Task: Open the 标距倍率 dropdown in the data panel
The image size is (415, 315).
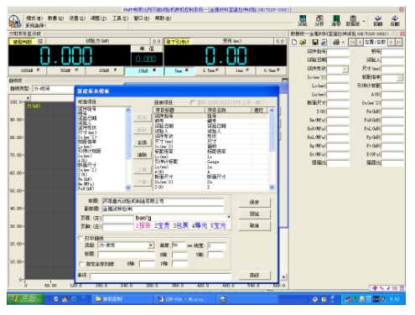Action: (x=400, y=78)
